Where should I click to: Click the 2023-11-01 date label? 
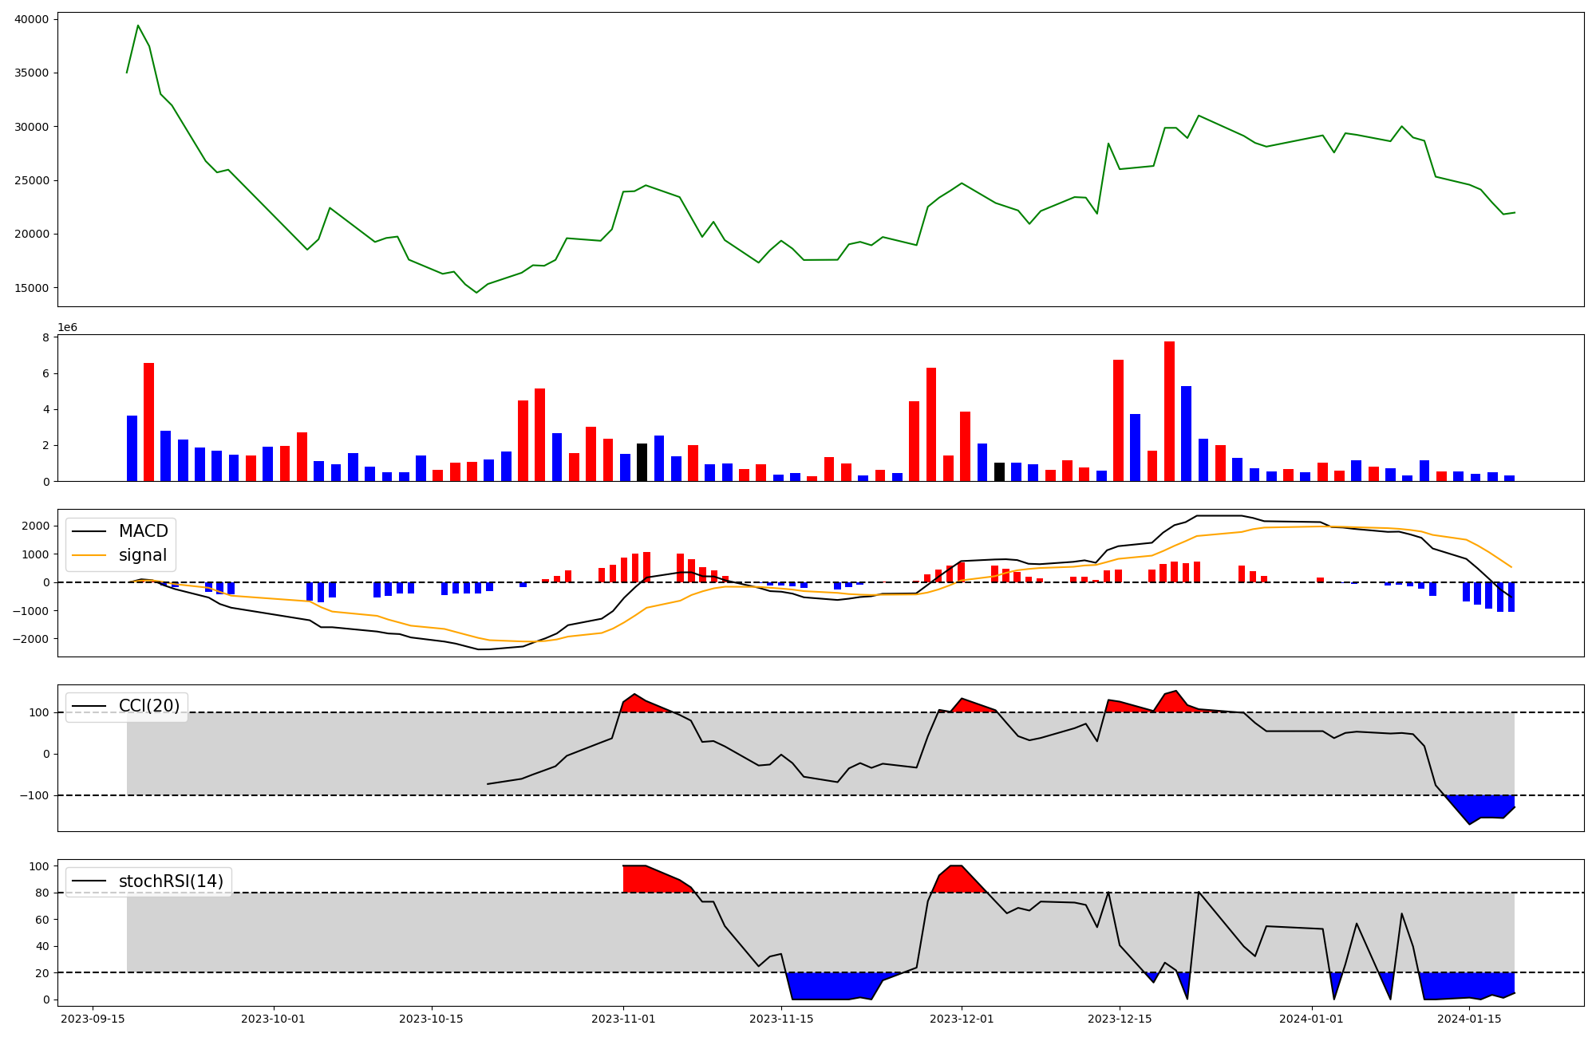pos(623,1019)
